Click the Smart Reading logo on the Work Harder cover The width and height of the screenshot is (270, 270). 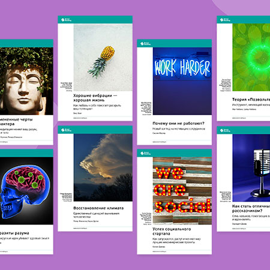[145, 43]
